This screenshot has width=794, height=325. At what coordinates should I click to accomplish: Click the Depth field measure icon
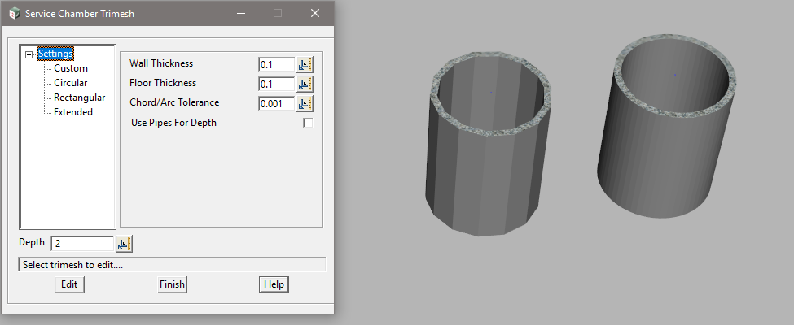[124, 244]
